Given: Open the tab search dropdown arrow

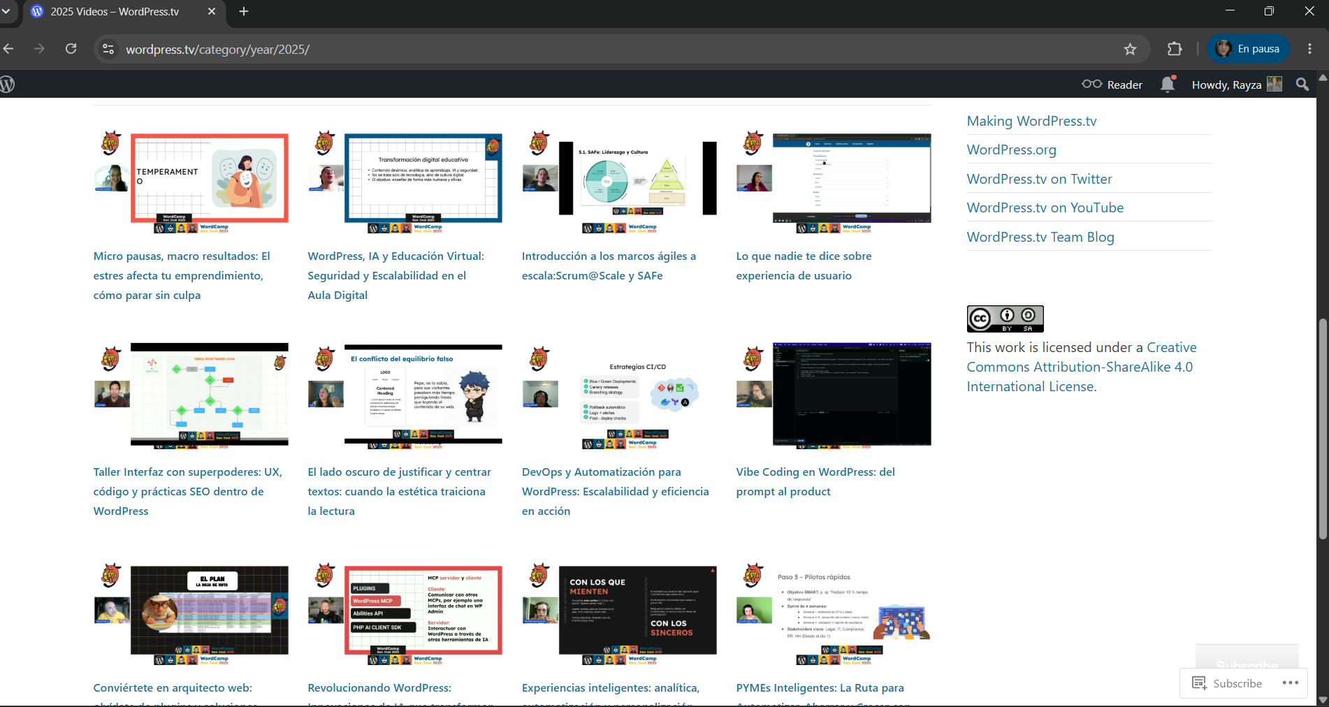Looking at the screenshot, I should tap(6, 11).
